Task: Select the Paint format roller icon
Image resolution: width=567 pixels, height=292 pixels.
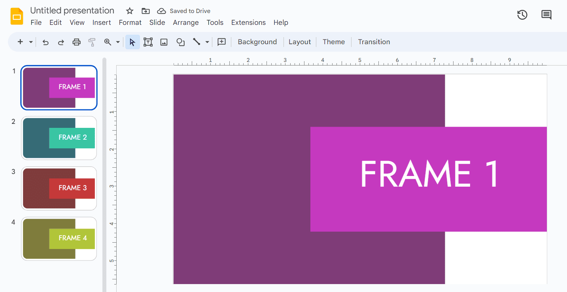Action: pyautogui.click(x=92, y=42)
